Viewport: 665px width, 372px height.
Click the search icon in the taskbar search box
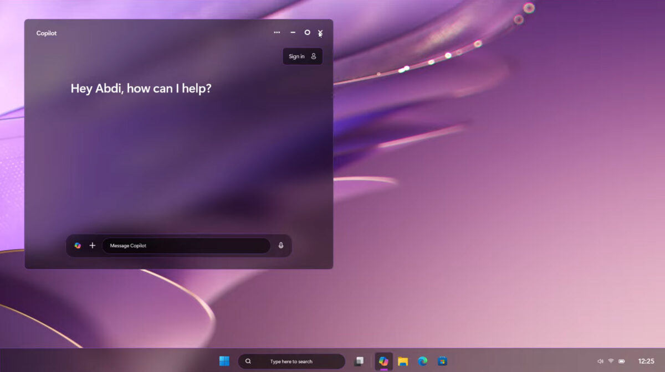tap(249, 361)
